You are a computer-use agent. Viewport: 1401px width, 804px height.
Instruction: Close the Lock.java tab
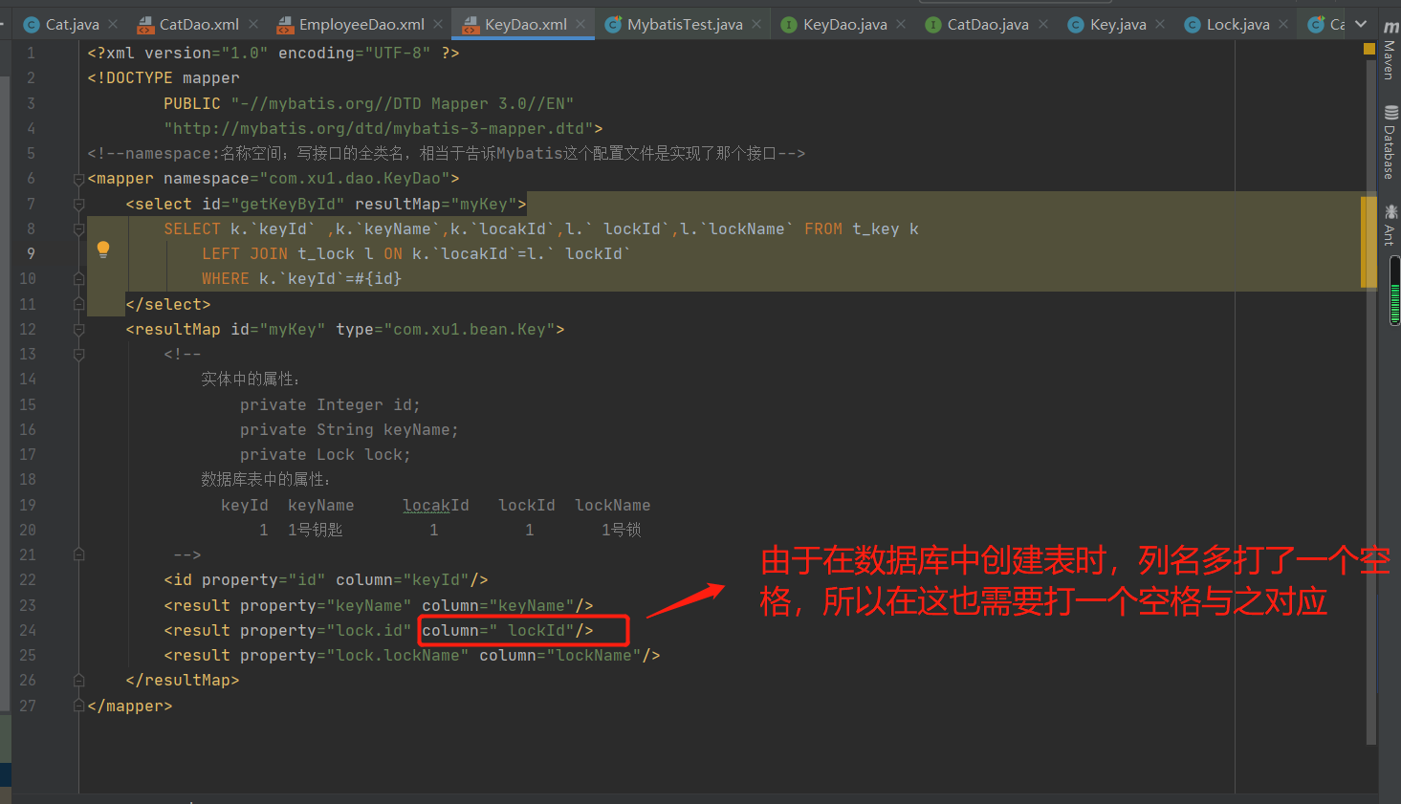1283,24
